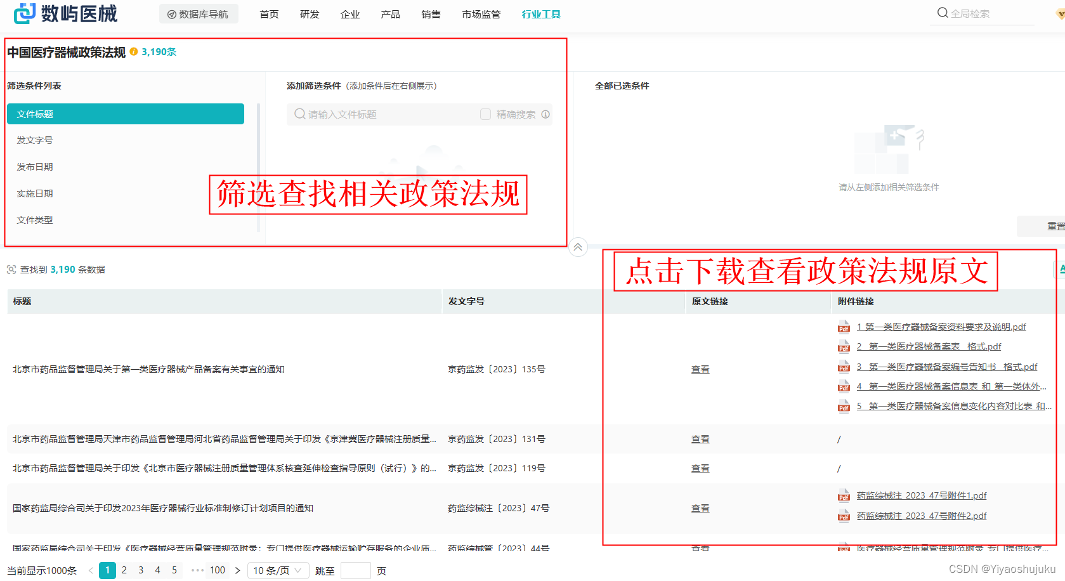Open 药监综械注_2023_47号附件1.pdf

[x=922, y=495]
